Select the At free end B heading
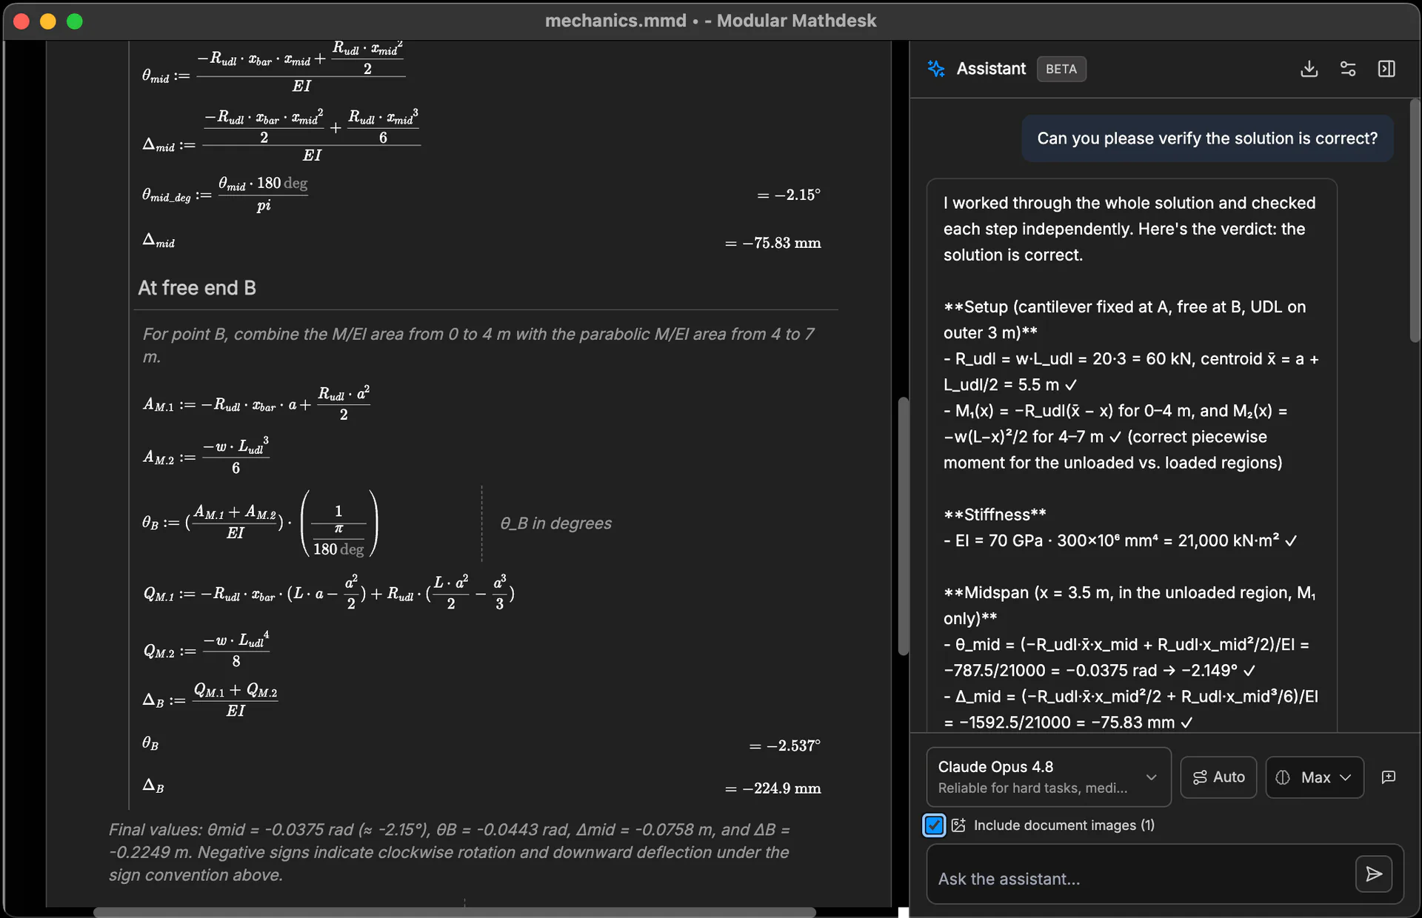The image size is (1422, 918). coord(197,288)
